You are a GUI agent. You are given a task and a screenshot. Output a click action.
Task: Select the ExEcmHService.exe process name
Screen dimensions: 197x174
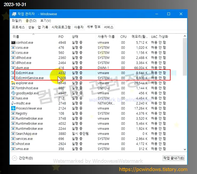30,78
